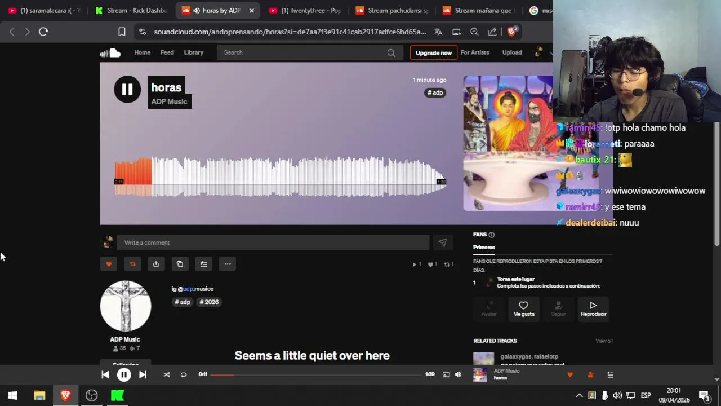Open the first related track thumbnail

pyautogui.click(x=483, y=359)
